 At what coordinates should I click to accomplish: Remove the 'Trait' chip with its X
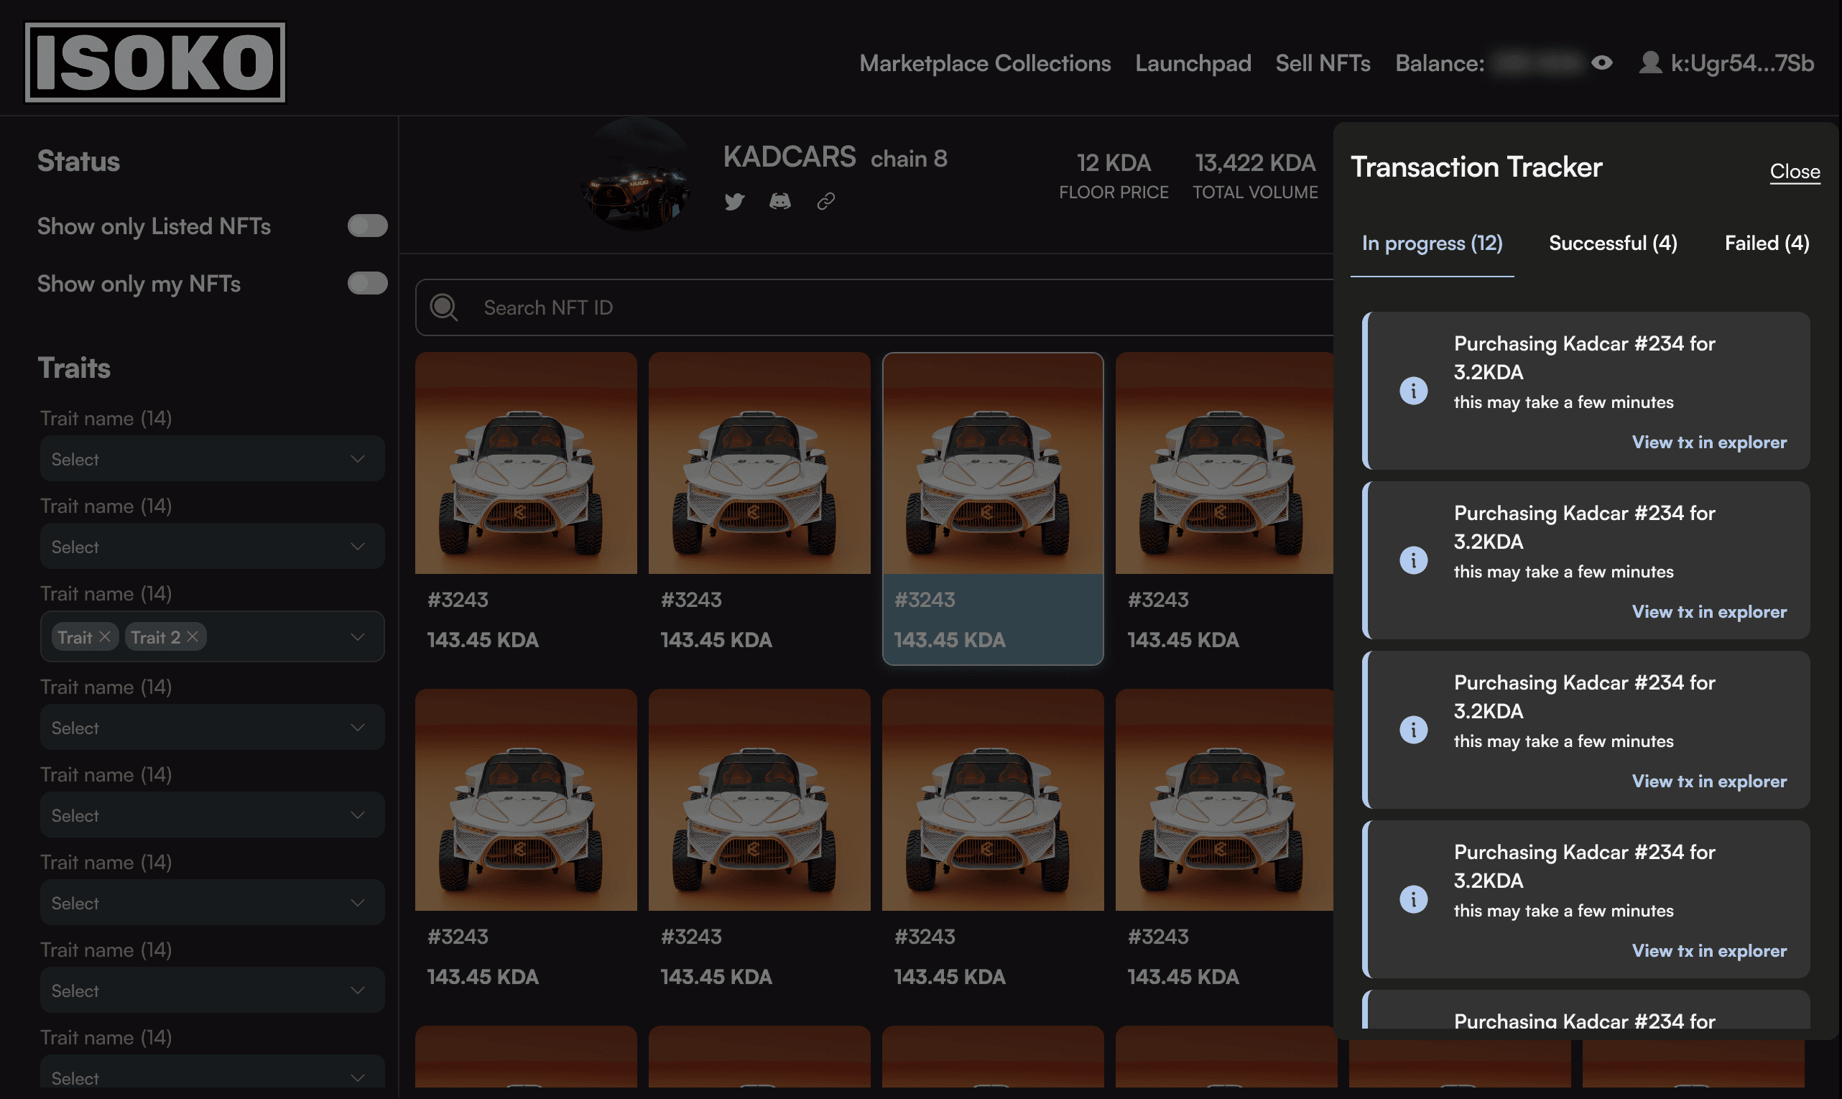pos(105,637)
